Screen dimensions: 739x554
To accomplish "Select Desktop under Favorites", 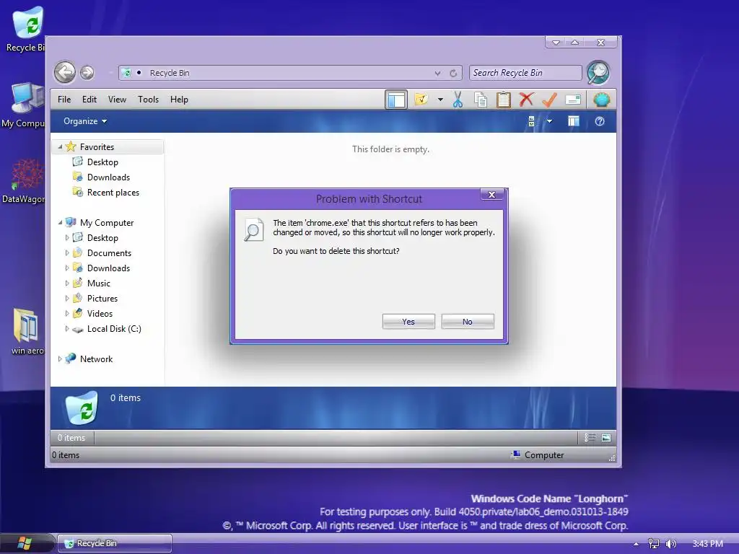I will click(x=102, y=162).
